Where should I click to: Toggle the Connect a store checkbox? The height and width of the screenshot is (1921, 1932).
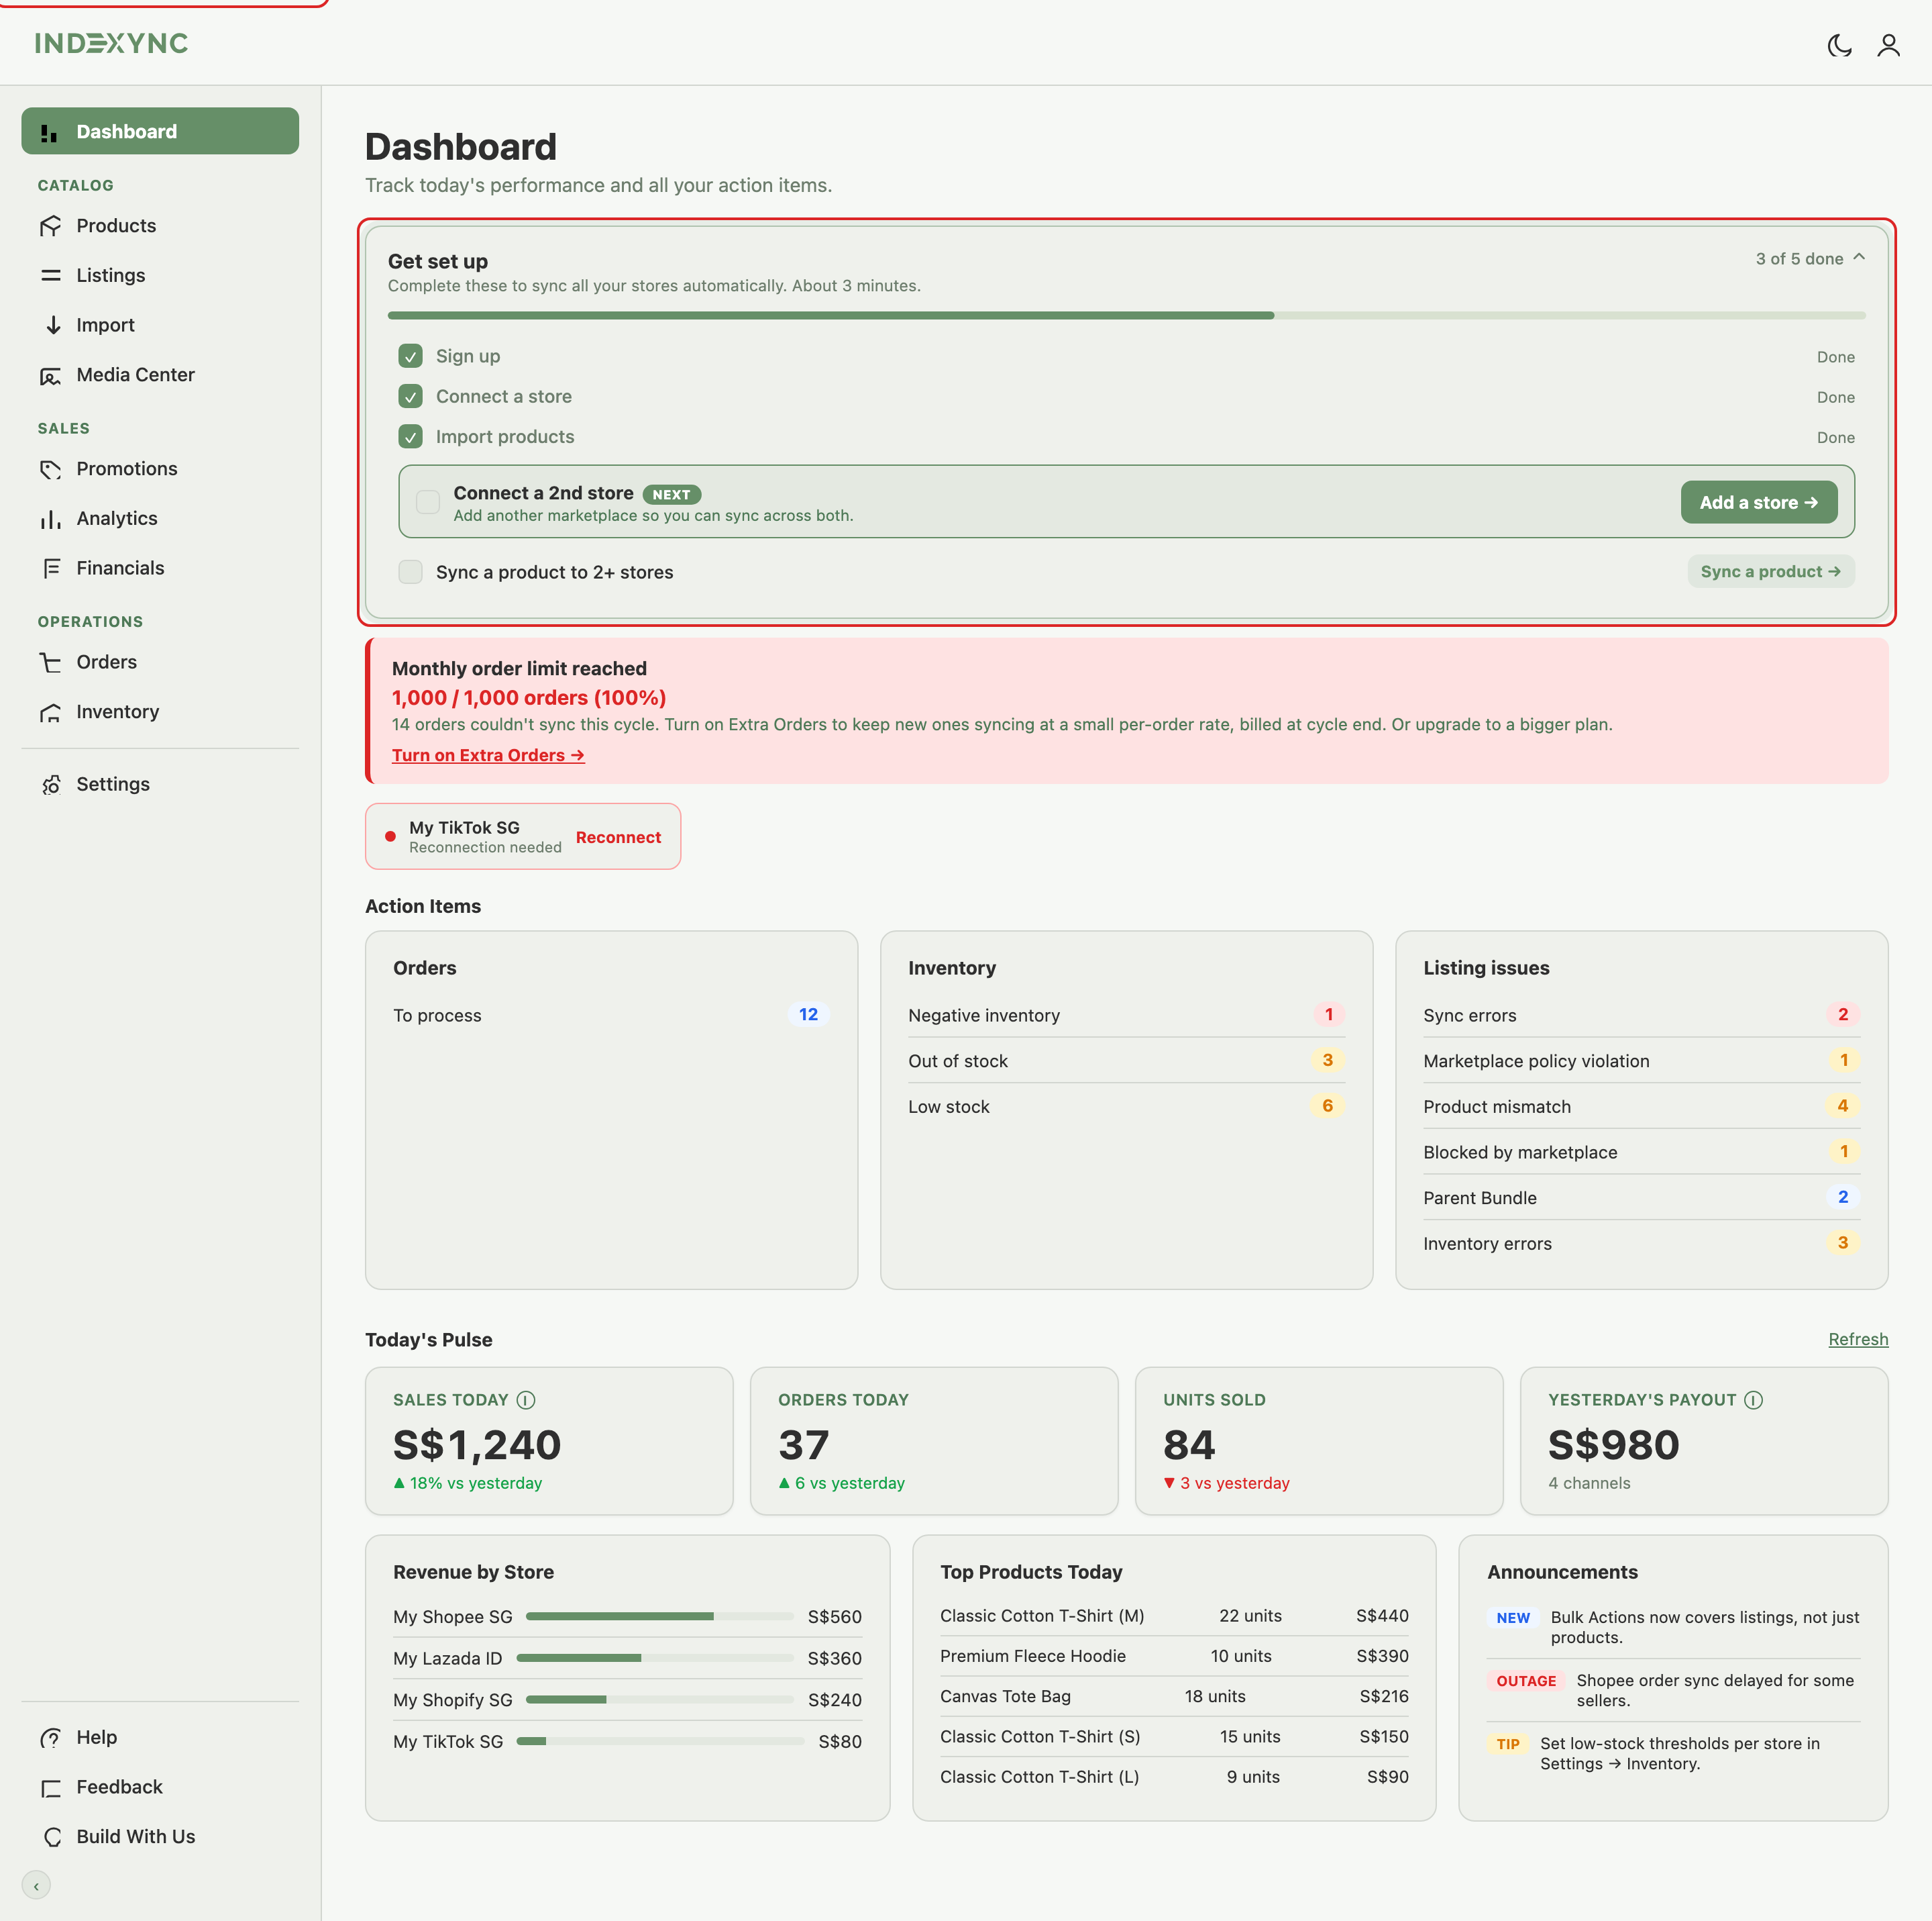coord(410,396)
